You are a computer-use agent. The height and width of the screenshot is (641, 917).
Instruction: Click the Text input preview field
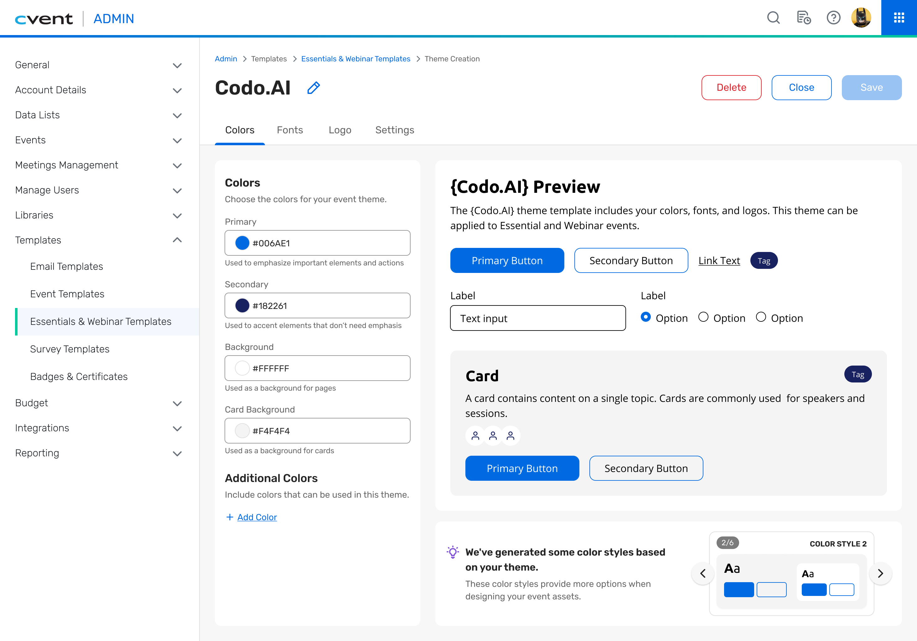coord(538,318)
